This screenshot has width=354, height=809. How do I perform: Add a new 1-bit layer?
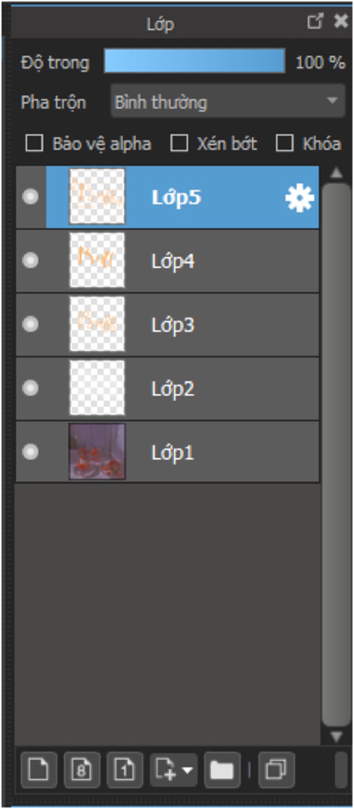click(x=125, y=770)
